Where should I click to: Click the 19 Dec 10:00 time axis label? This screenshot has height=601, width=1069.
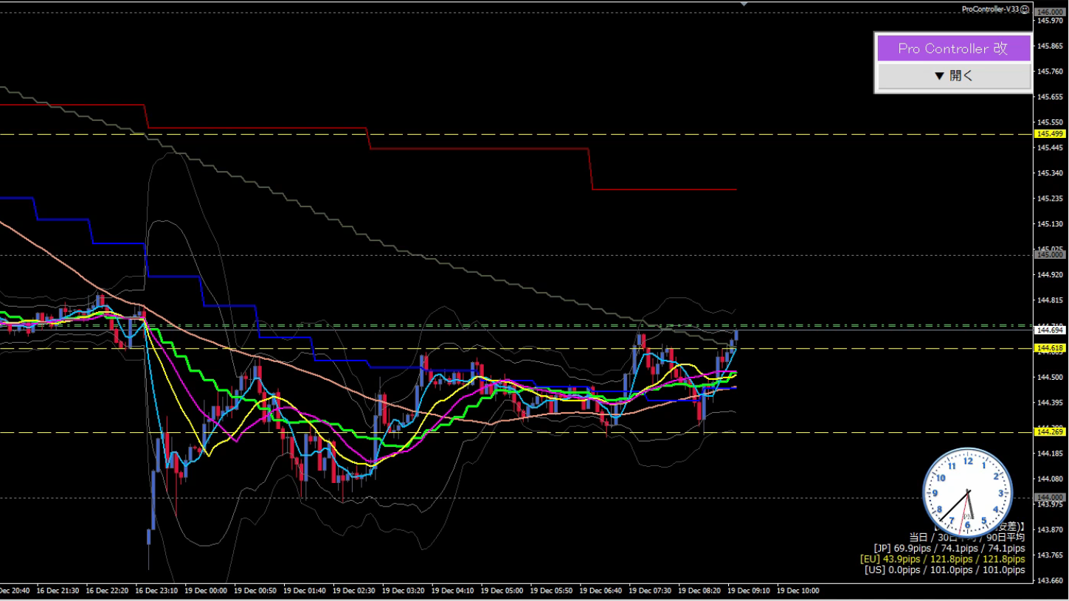pyautogui.click(x=798, y=591)
